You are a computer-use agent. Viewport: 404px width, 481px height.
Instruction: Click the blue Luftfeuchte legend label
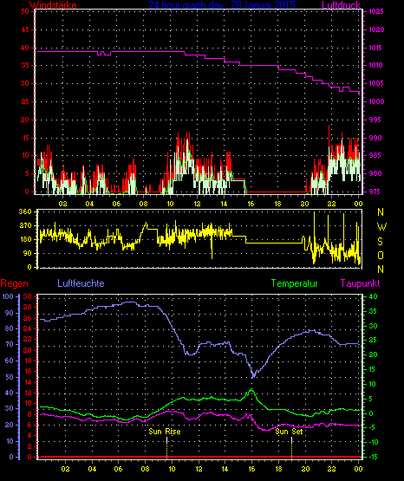pos(81,283)
